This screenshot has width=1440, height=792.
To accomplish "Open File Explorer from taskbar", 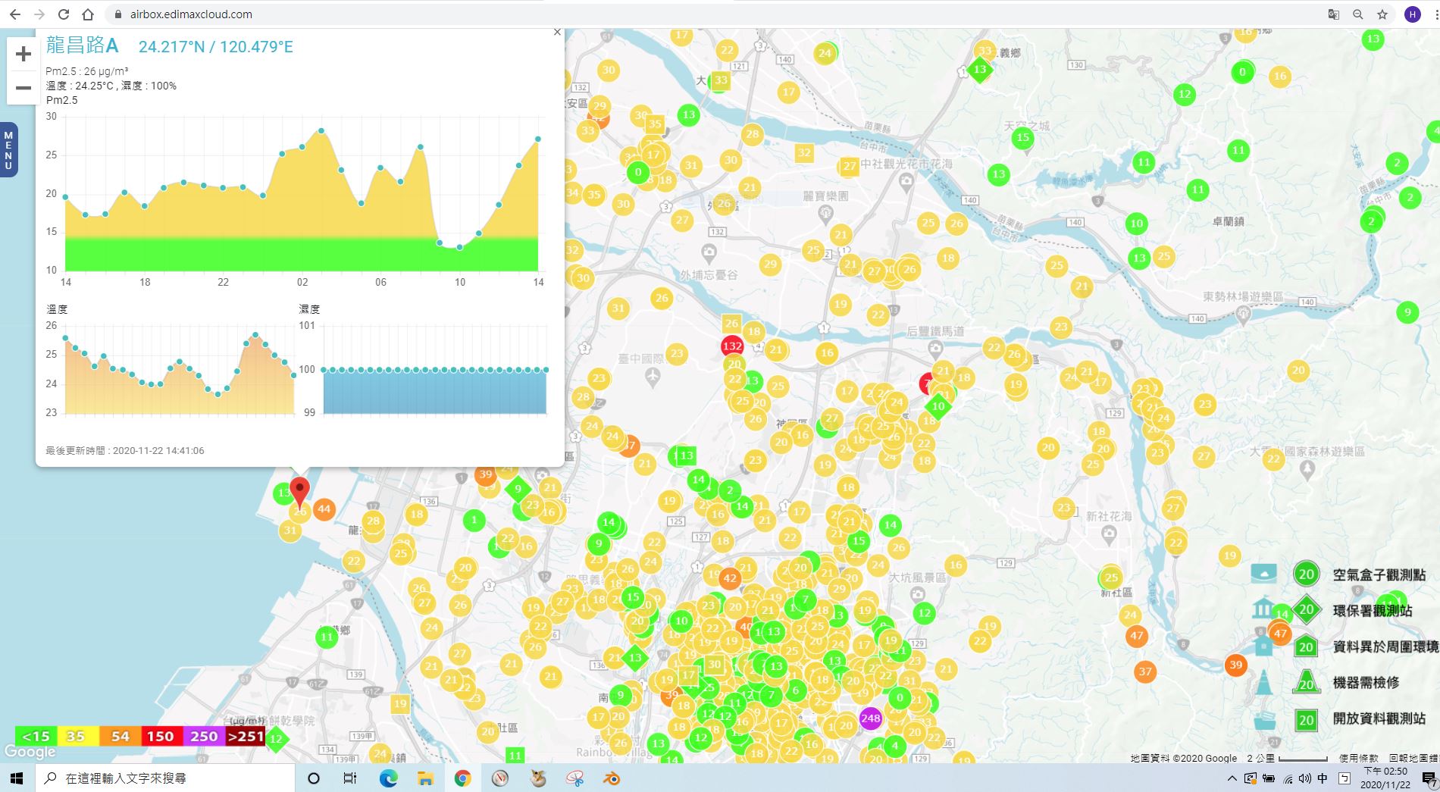I will (425, 778).
